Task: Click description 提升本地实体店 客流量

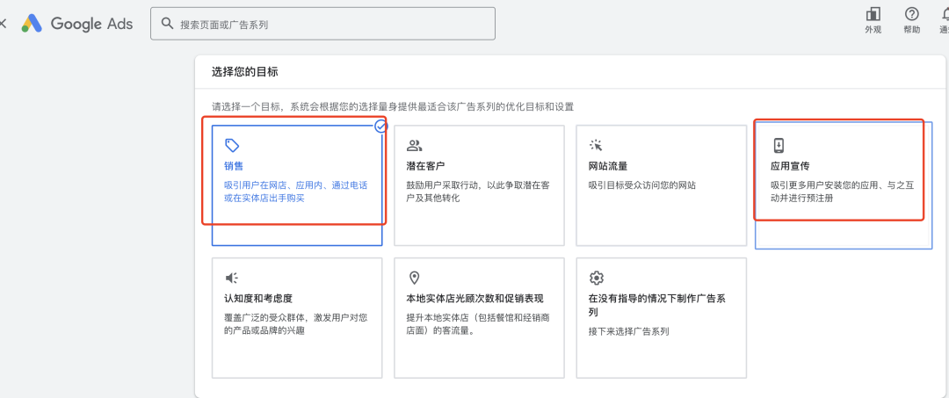Action: (478, 324)
